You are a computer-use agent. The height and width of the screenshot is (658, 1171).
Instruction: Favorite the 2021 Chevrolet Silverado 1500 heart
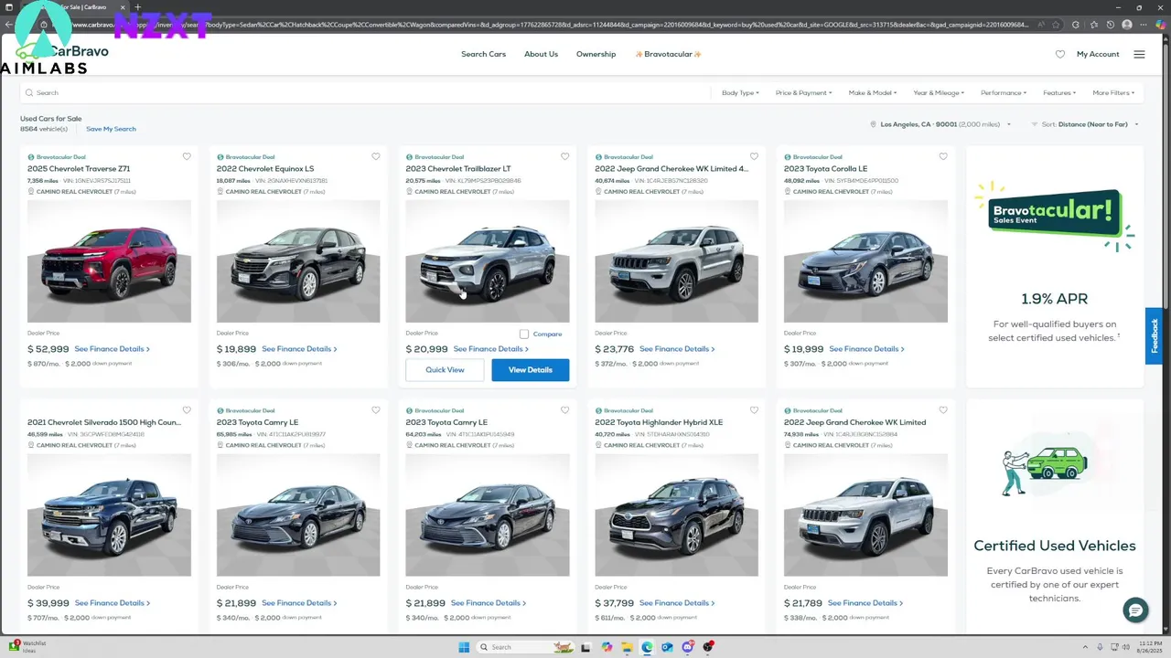[x=187, y=410]
